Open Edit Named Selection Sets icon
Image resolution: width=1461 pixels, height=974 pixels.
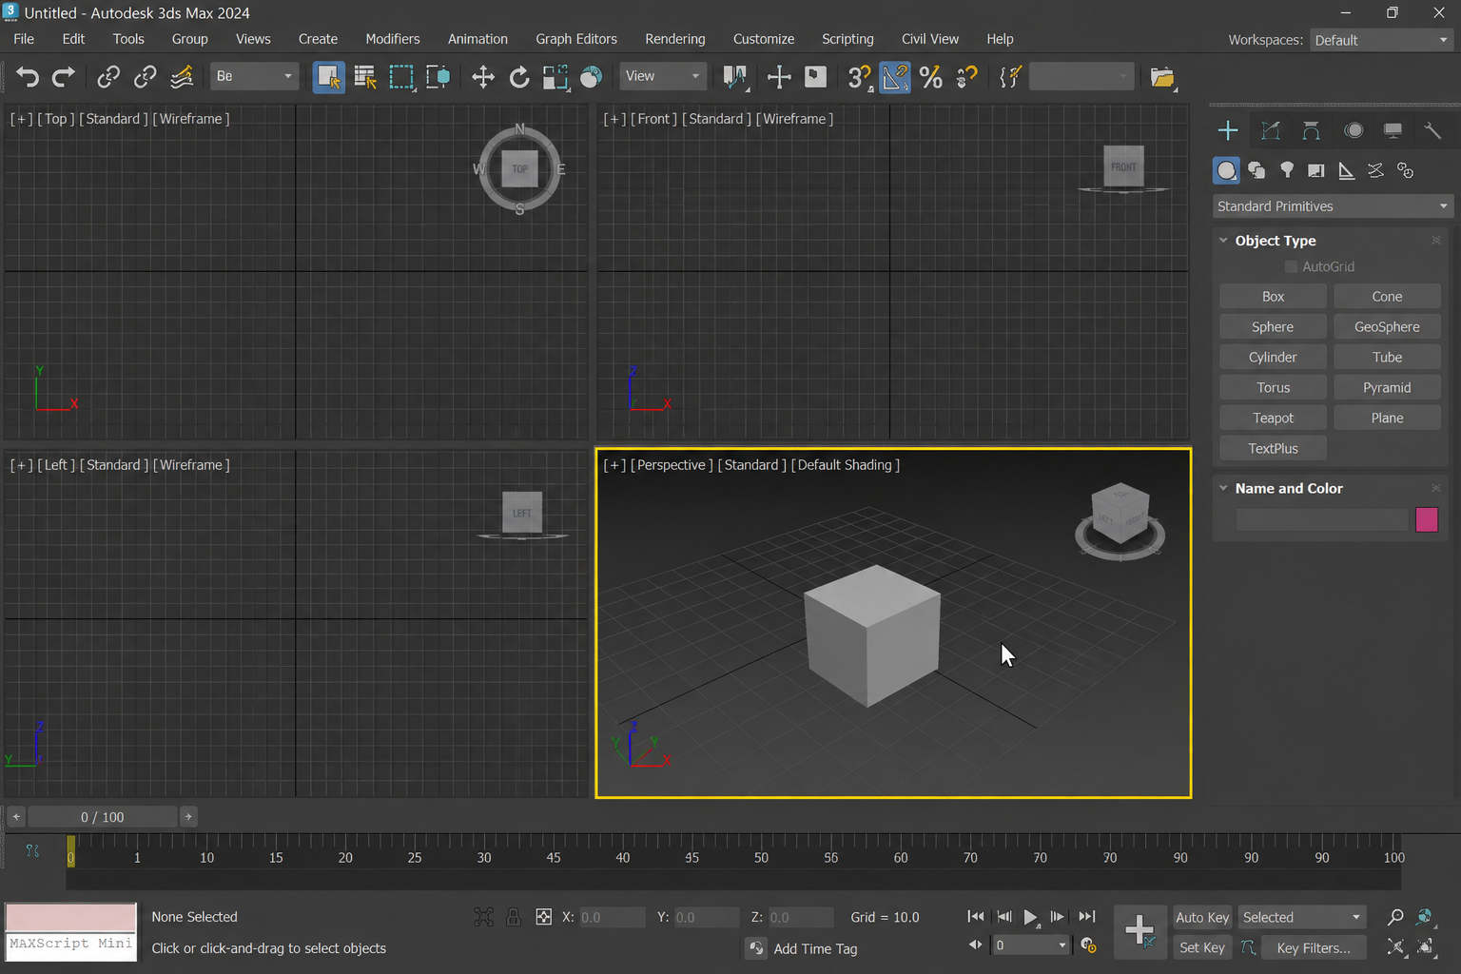(x=1010, y=77)
